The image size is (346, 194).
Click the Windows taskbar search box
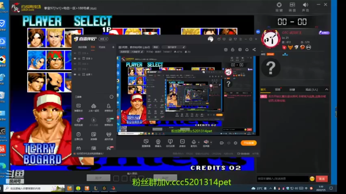(x=34, y=188)
